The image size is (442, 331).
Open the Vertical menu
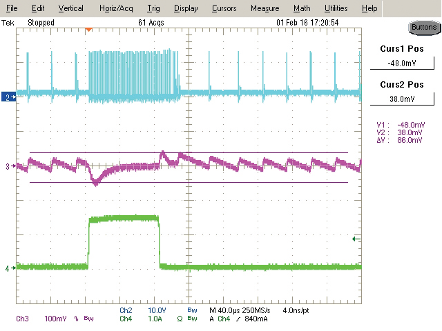pos(70,8)
